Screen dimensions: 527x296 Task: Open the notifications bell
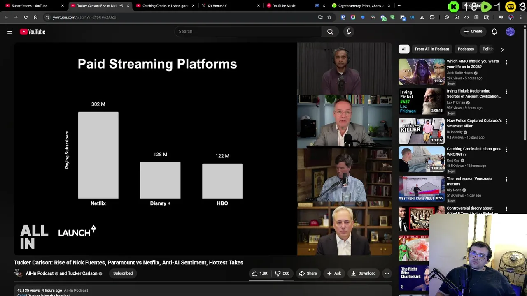[494, 32]
